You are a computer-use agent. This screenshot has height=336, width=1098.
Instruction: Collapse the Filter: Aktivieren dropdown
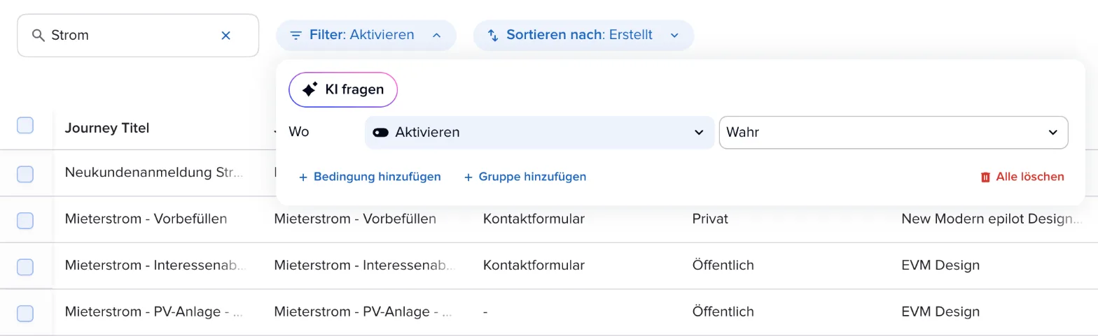tap(366, 35)
